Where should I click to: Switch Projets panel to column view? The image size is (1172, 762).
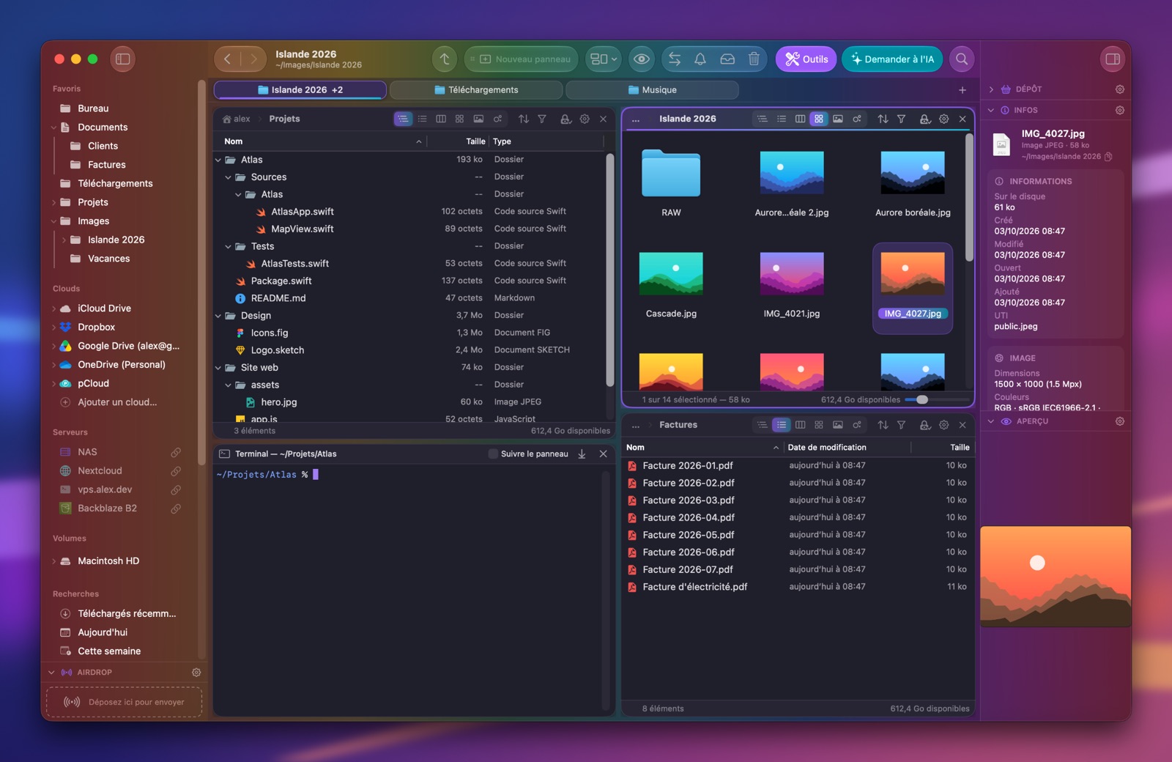(x=441, y=119)
